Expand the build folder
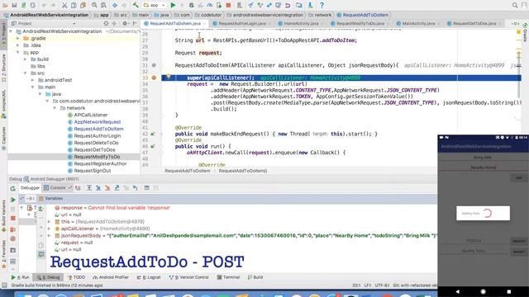Image resolution: width=529 pixels, height=297 pixels. tap(26, 59)
